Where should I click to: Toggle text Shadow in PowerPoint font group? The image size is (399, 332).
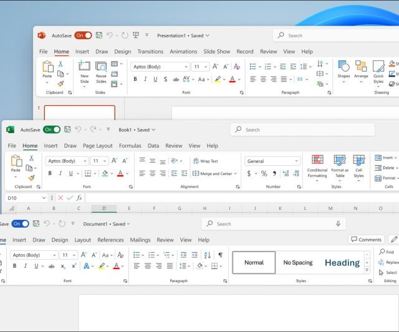165,79
